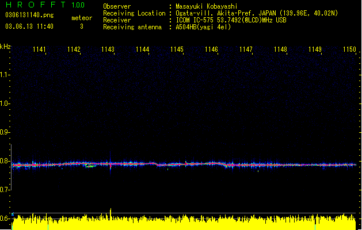Click the 1147 time axis marker
This screenshot has width=362, height=230.
246,49
